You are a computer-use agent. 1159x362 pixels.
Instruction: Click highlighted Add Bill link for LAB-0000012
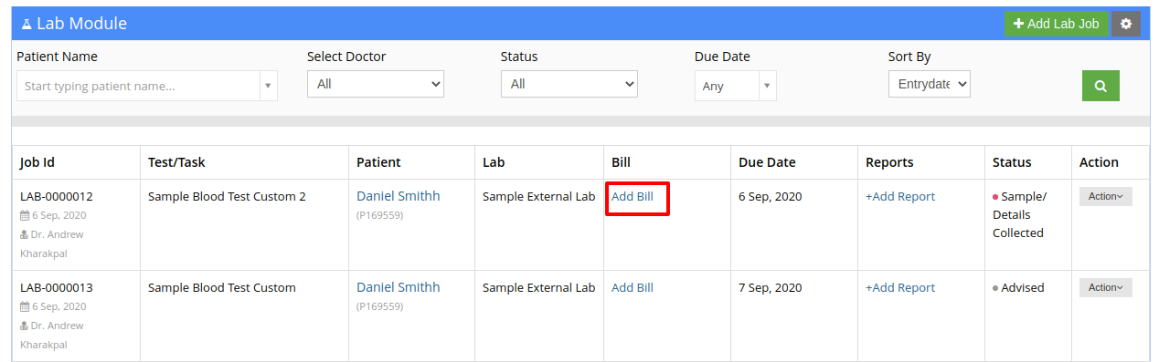point(633,196)
